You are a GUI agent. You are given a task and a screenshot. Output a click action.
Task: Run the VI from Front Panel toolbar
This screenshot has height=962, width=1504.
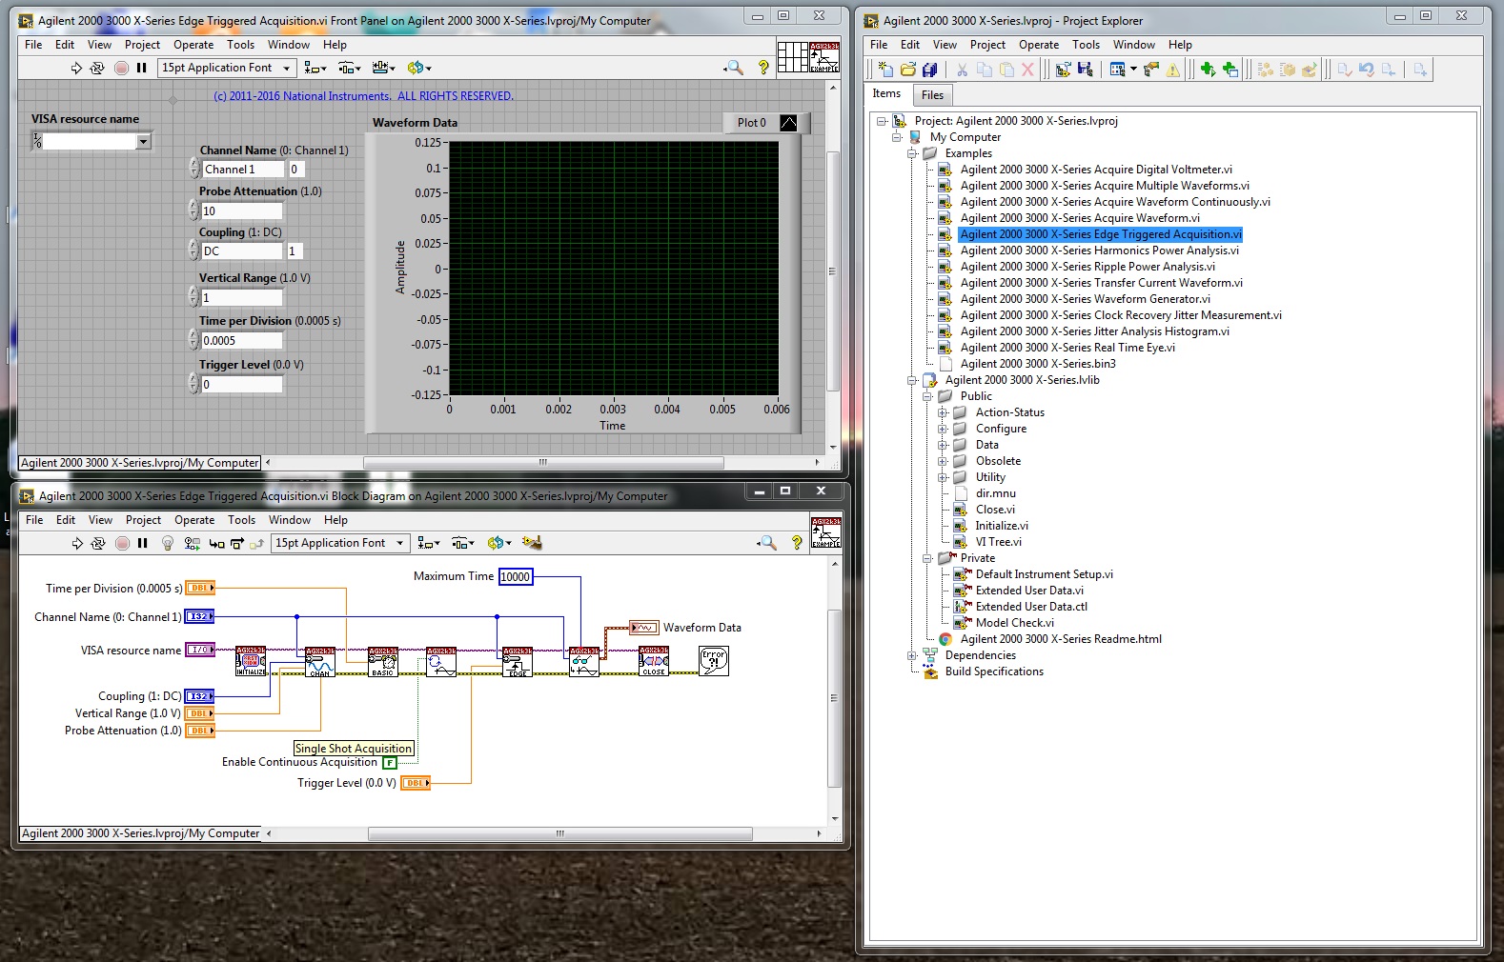(76, 68)
